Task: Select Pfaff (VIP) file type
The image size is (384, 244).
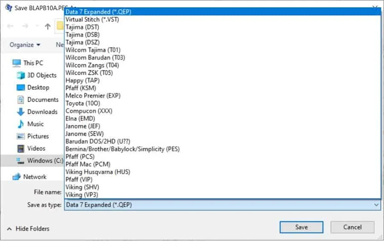Action: tap(222, 179)
